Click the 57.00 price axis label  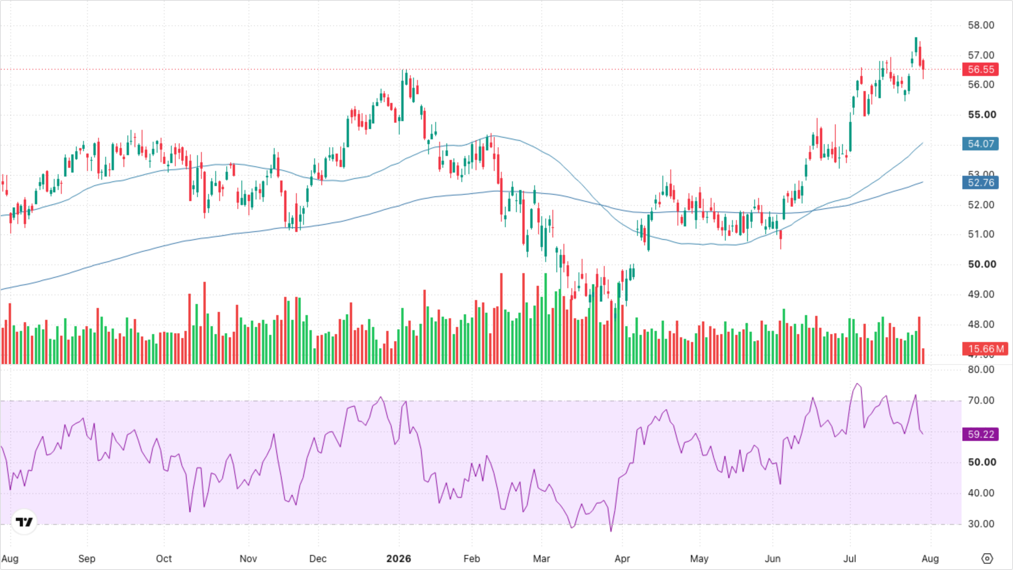pyautogui.click(x=981, y=55)
